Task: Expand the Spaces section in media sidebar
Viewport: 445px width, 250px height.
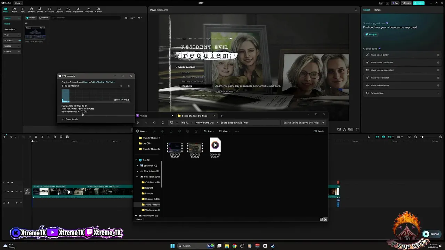Action: pyautogui.click(x=11, y=46)
